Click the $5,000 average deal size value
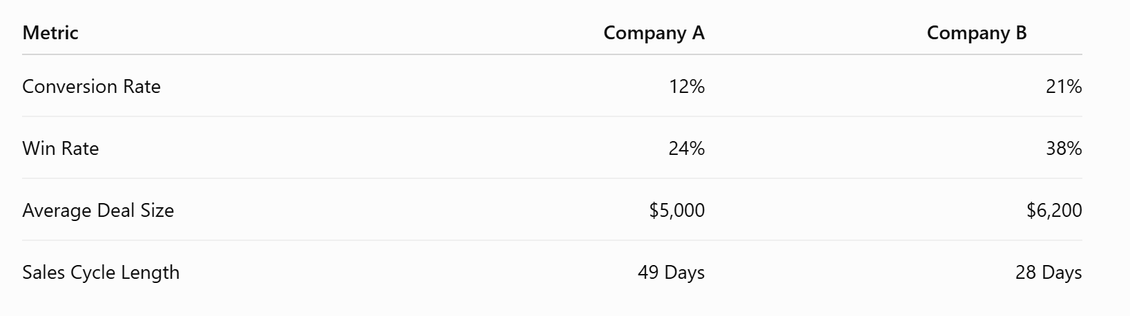1130x316 pixels. tap(676, 210)
